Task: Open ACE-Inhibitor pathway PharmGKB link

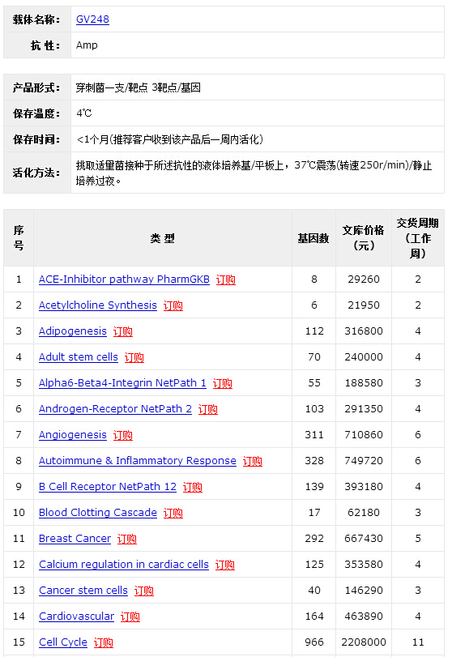Action: (x=124, y=279)
